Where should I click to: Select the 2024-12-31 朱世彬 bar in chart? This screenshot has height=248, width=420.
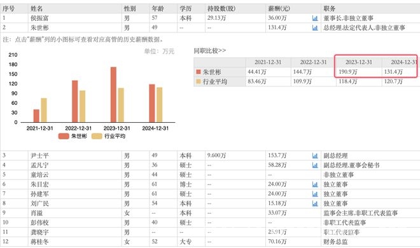[x=152, y=103]
